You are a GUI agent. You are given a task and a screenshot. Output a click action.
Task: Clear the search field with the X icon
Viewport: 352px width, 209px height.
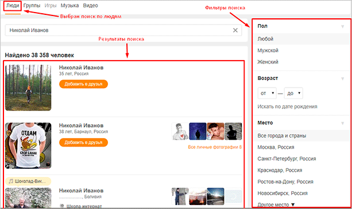[x=235, y=30]
